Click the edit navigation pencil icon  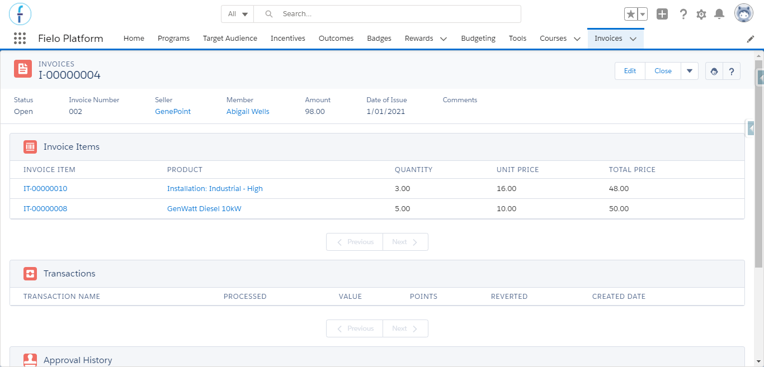point(751,39)
